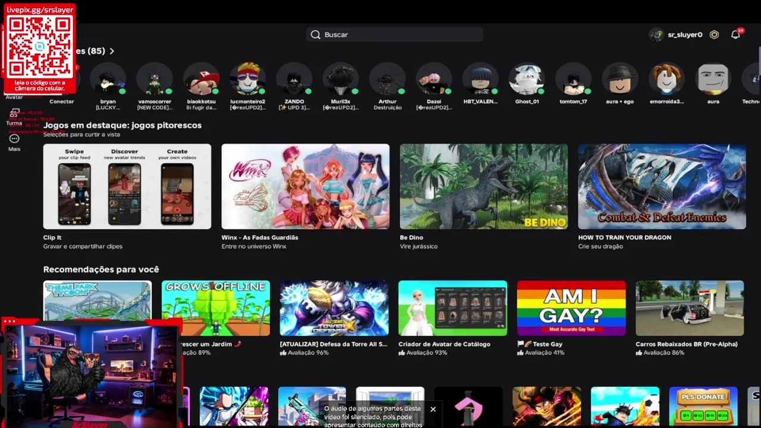
Task: Open the Turma sidebar icon
Action: [x=14, y=113]
